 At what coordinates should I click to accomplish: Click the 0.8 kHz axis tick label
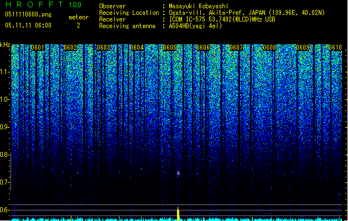pos(5,155)
